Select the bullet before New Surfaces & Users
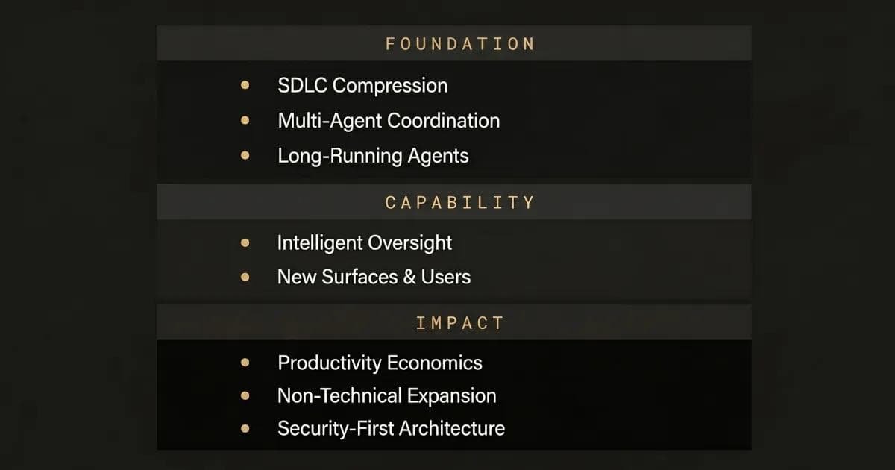The image size is (895, 470). 245,277
